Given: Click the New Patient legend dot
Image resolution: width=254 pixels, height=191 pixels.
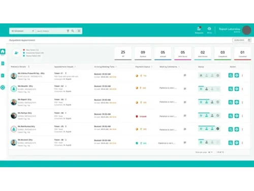Looking at the screenshot, I should 24,50.
